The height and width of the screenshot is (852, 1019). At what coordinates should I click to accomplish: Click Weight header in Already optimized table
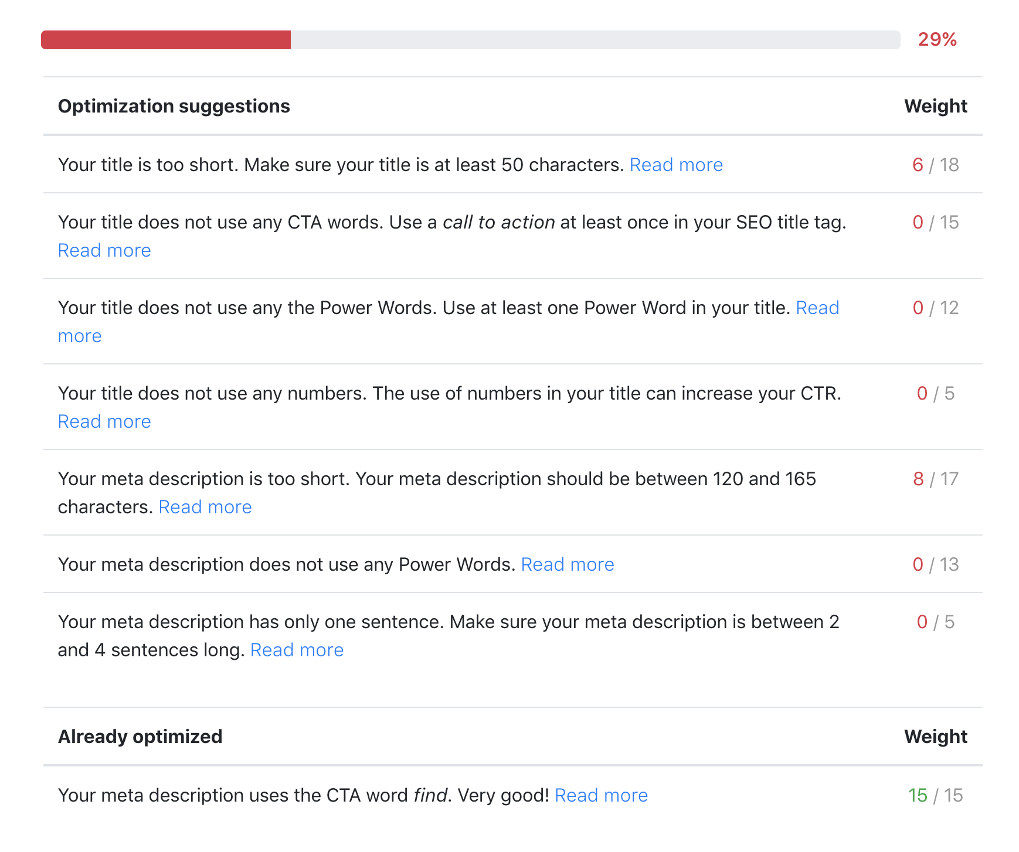click(x=936, y=737)
